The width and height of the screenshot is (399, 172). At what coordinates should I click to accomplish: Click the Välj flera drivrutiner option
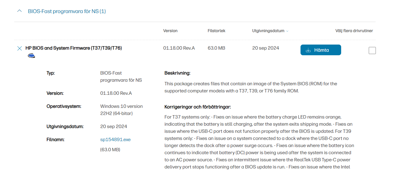click(354, 31)
